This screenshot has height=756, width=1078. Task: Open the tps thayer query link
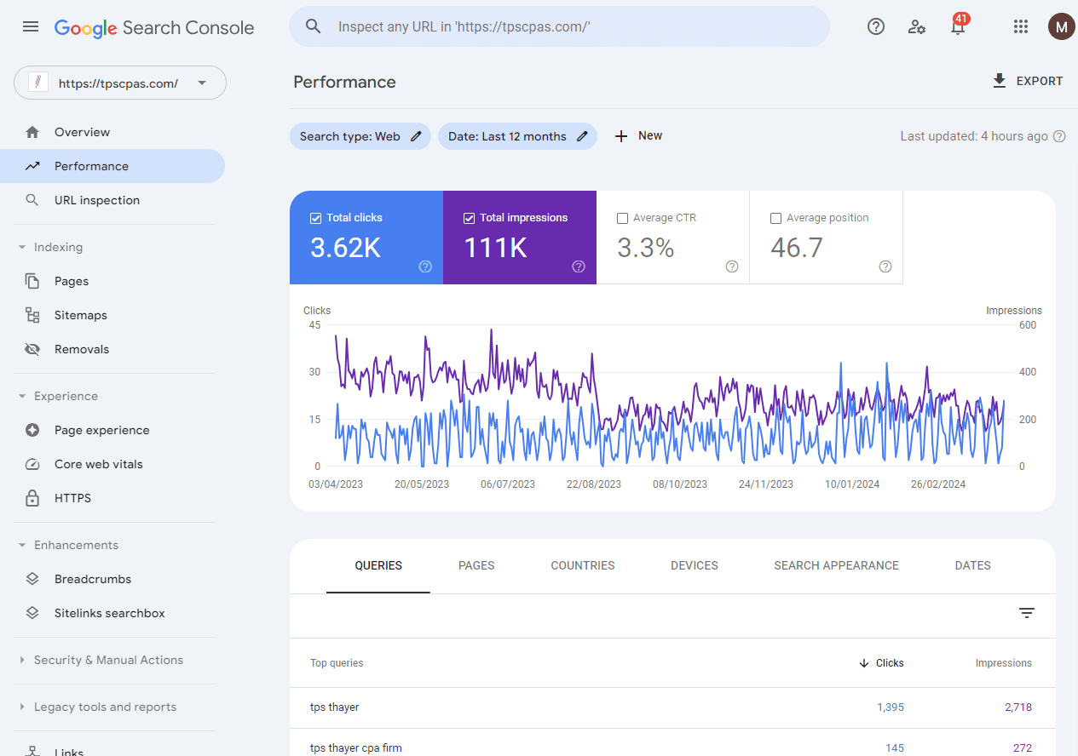pyautogui.click(x=334, y=707)
